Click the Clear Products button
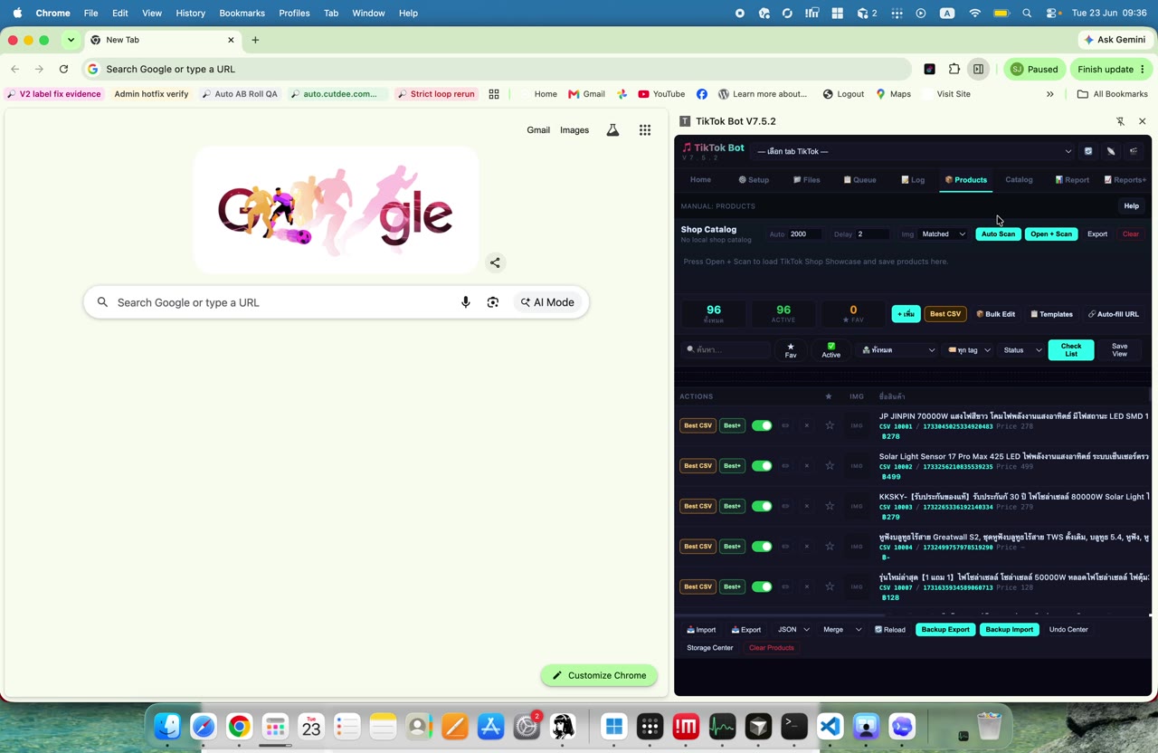This screenshot has width=1158, height=753. click(x=771, y=648)
